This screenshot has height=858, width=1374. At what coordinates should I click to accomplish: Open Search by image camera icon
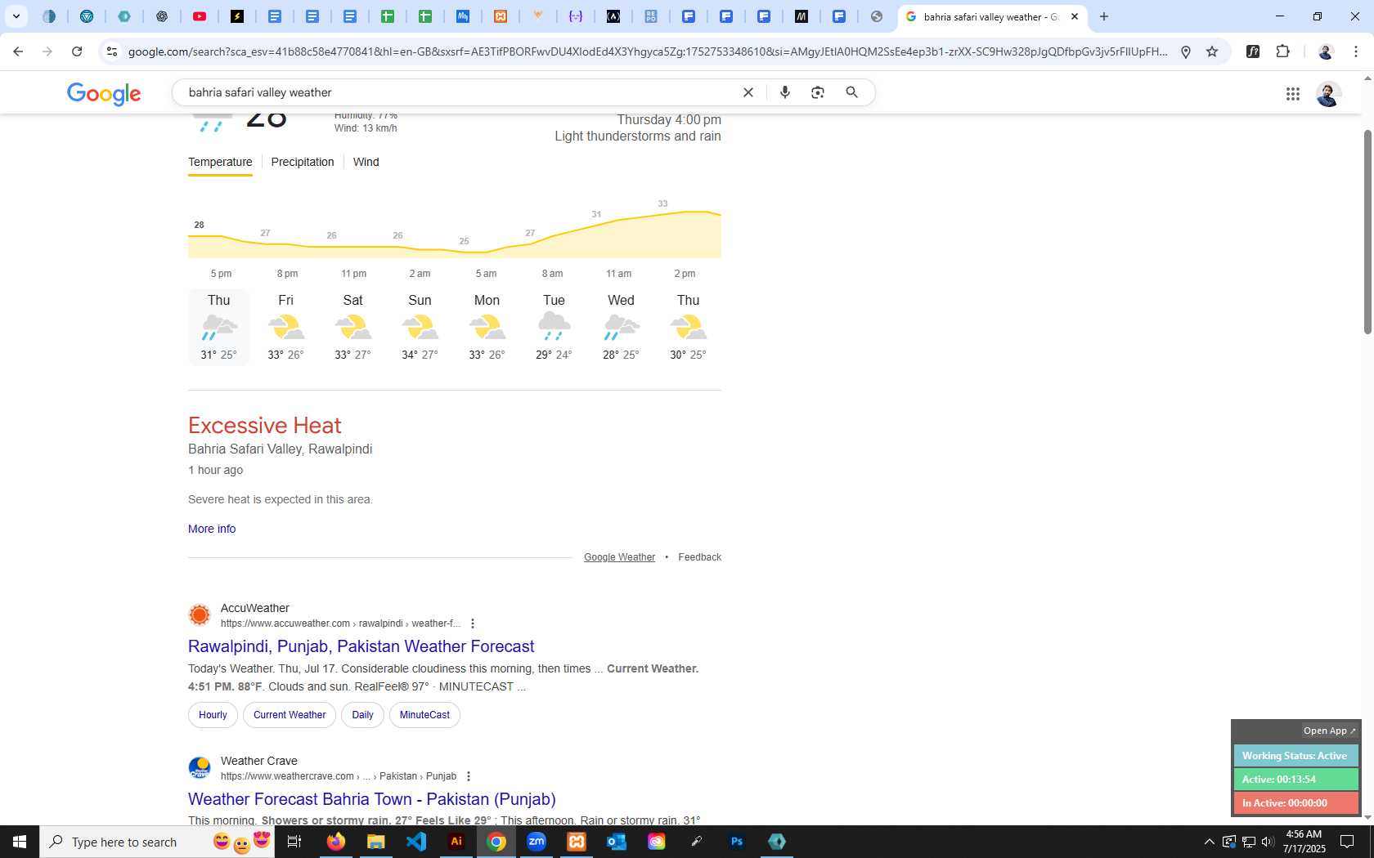818,92
